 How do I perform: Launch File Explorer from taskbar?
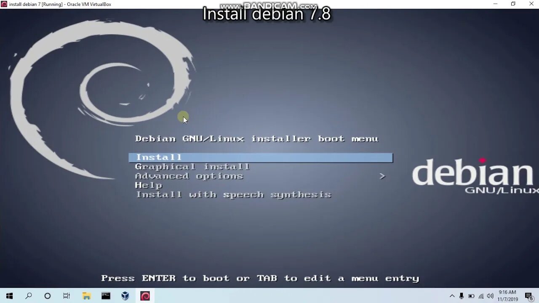point(87,296)
